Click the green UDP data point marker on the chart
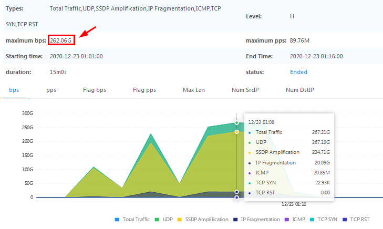Image resolution: width=383 pixels, height=229 pixels. pyautogui.click(x=237, y=123)
